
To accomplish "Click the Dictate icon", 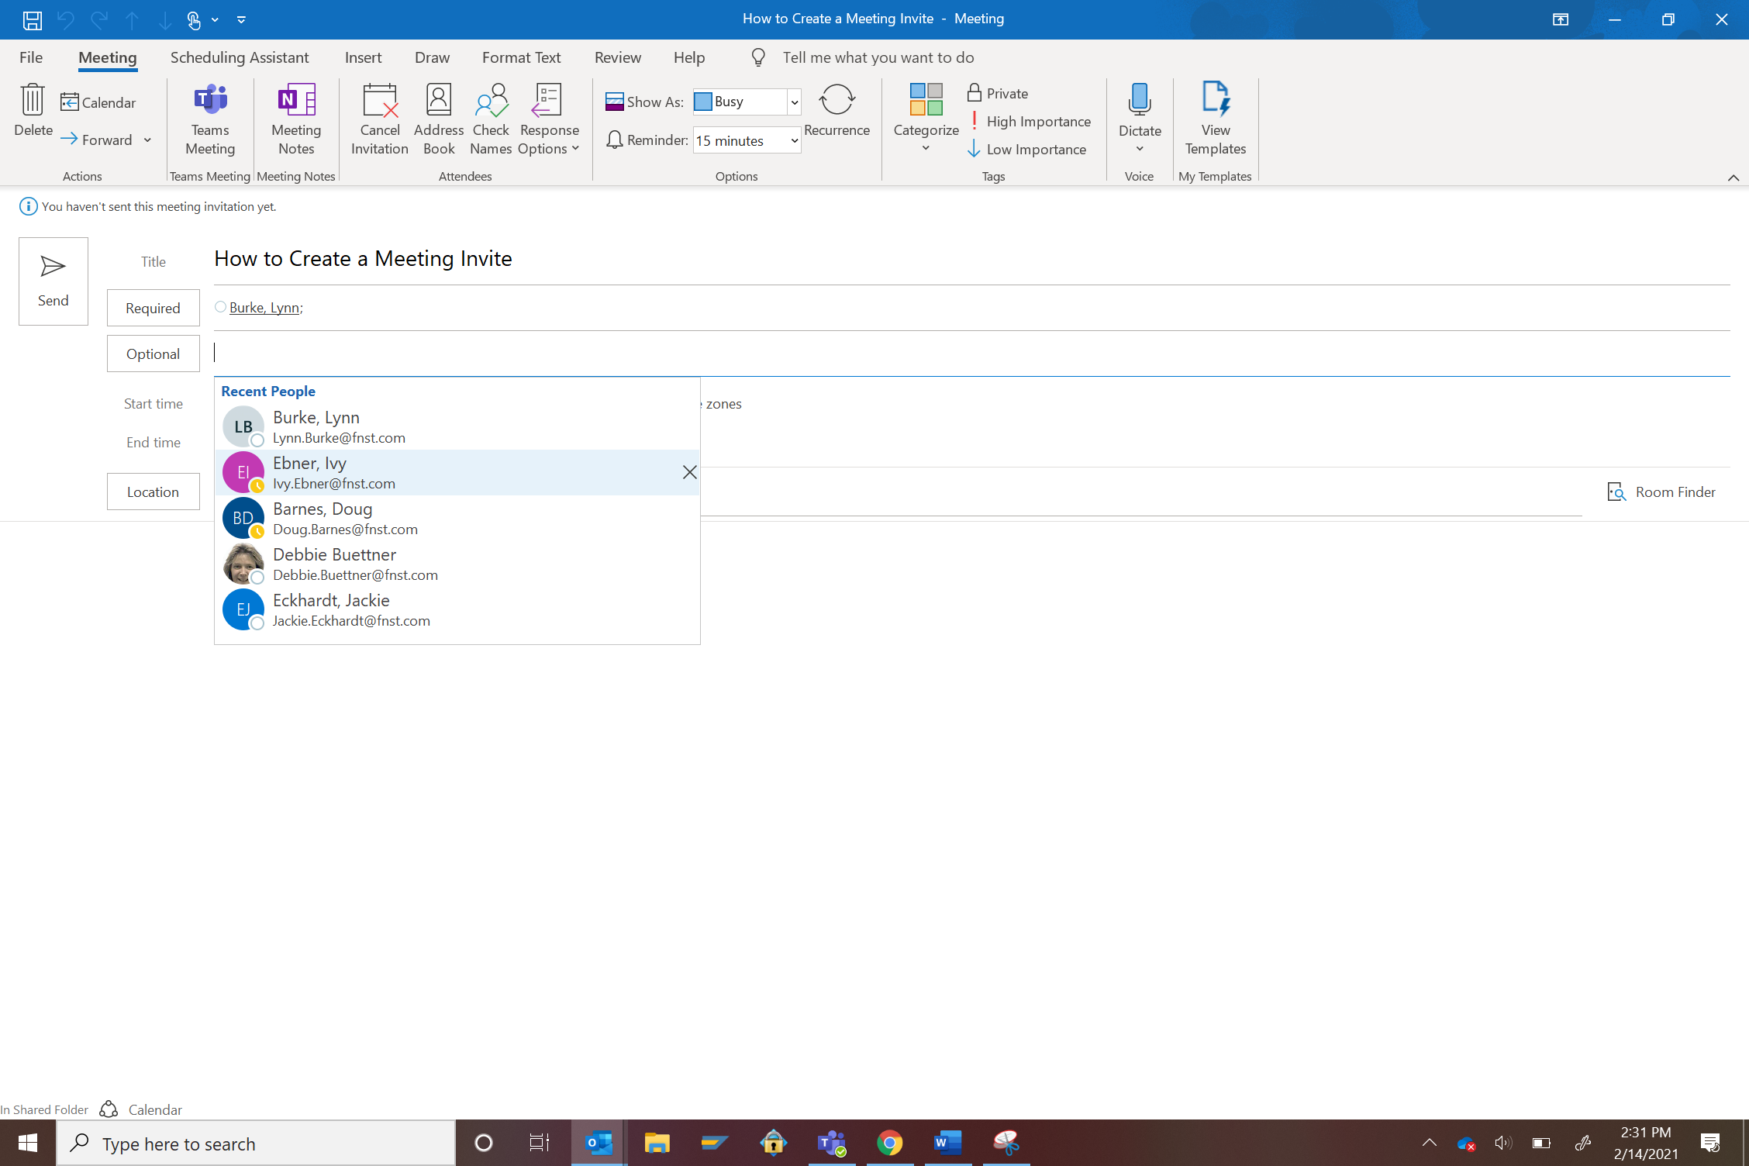I will [1139, 116].
